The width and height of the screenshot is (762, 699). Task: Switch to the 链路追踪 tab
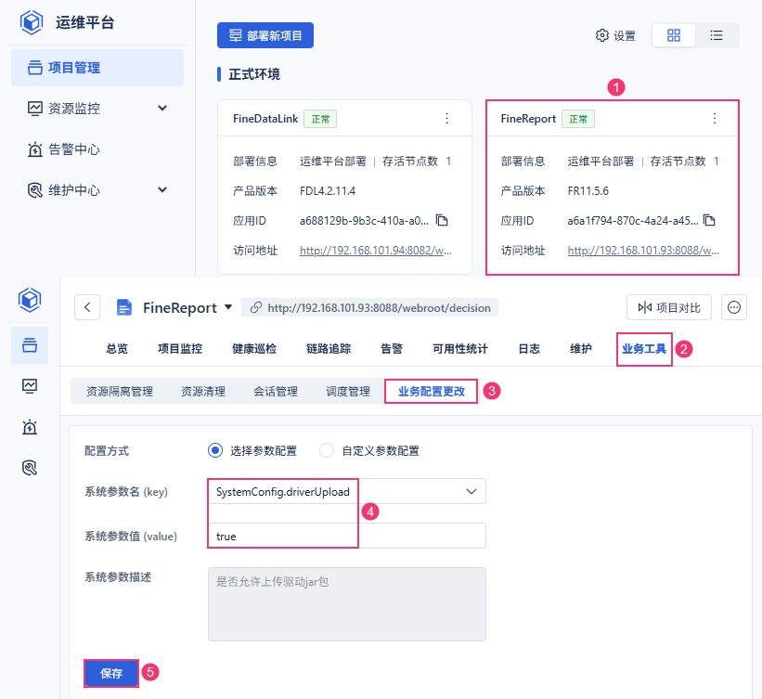tap(329, 348)
